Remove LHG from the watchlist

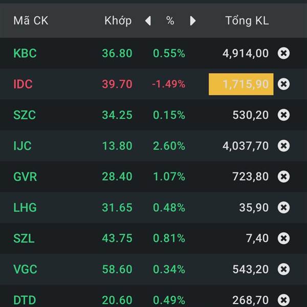click(x=283, y=207)
